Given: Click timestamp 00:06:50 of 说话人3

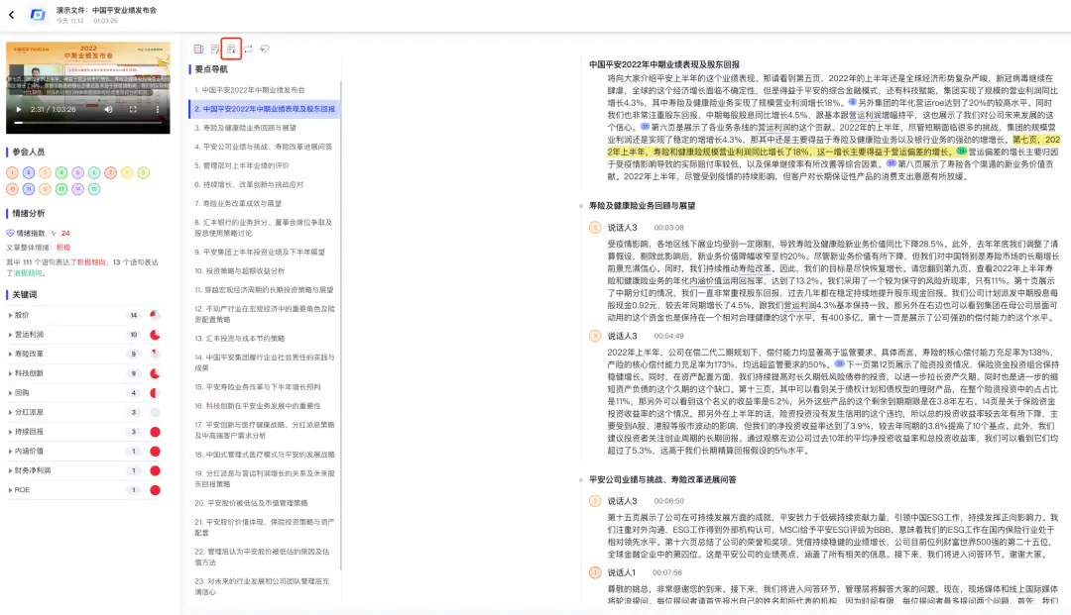Looking at the screenshot, I should tap(668, 501).
